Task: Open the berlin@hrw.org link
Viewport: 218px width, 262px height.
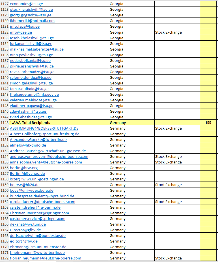Action: [24, 168]
